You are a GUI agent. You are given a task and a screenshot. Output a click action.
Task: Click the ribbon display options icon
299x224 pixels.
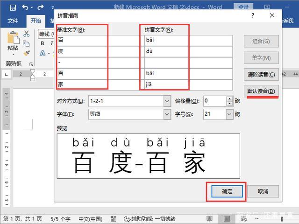(x=267, y=7)
